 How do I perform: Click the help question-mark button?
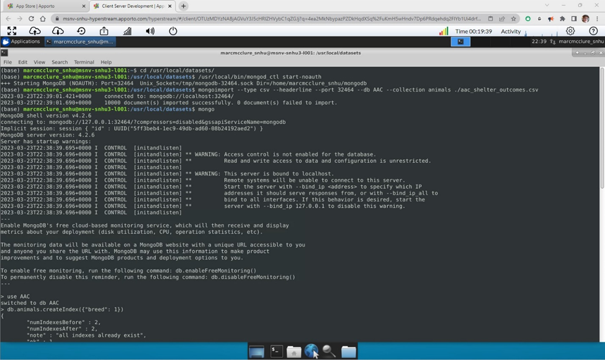[x=592, y=30]
